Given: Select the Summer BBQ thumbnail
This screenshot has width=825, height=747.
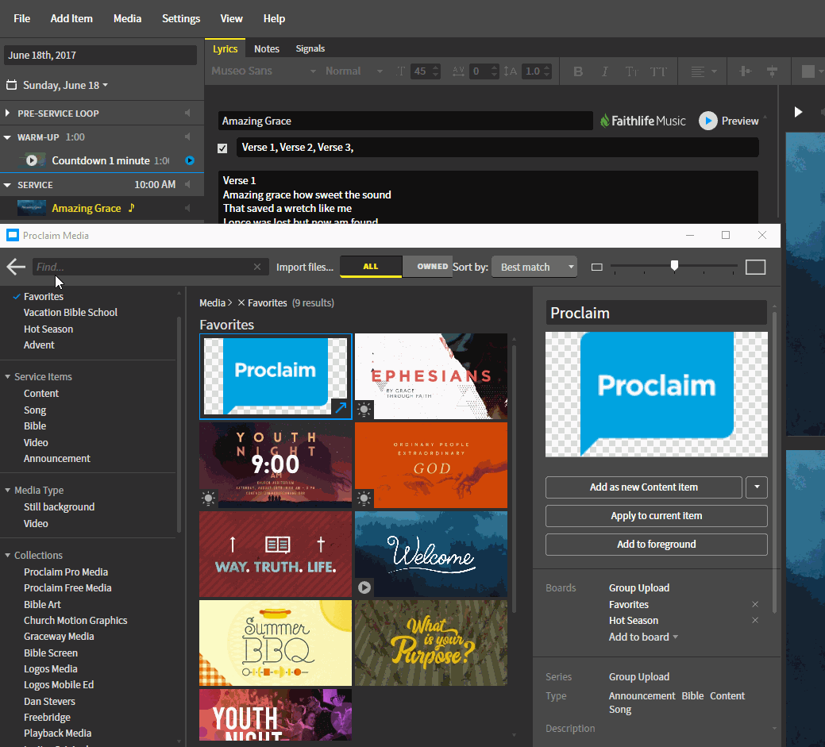Looking at the screenshot, I should point(276,643).
